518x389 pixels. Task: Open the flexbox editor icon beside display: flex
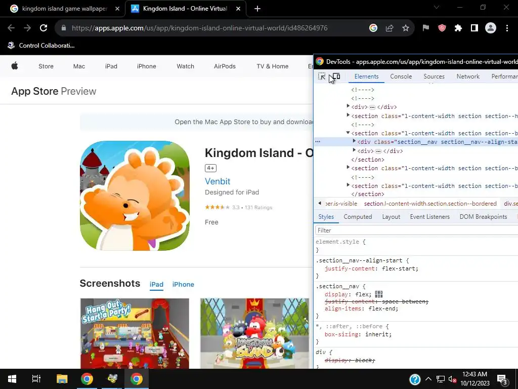(378, 294)
